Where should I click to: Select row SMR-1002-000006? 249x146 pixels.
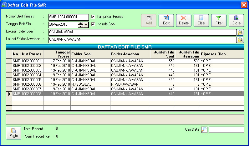coord(27,84)
